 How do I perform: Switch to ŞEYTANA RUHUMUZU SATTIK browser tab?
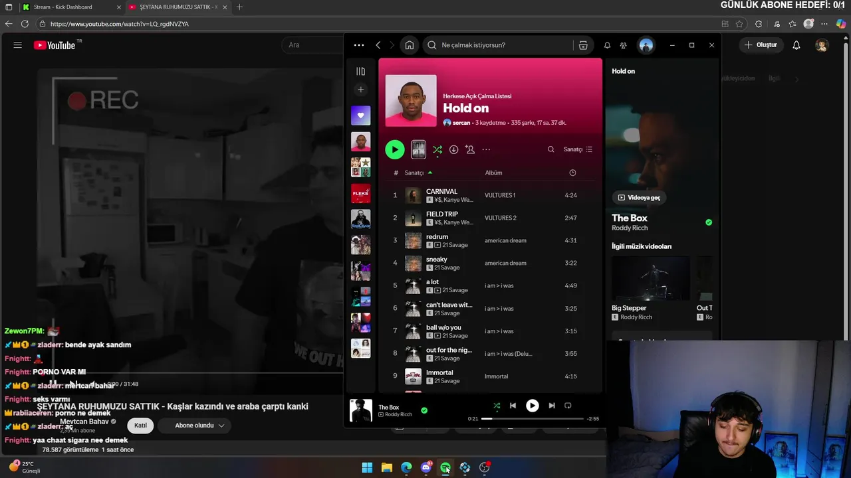(x=178, y=7)
